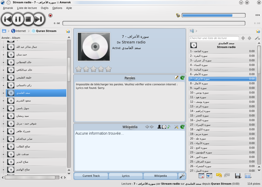This screenshot has width=262, height=187.
Task: Click the Internet breadcrumb
Action: pyautogui.click(x=18, y=31)
